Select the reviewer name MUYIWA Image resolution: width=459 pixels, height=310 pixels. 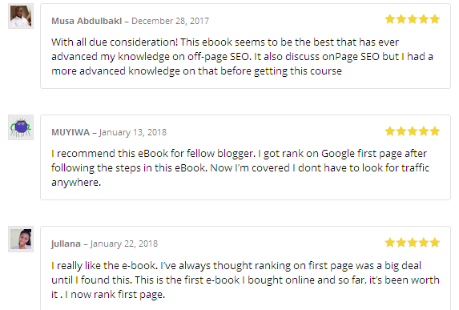click(x=70, y=132)
